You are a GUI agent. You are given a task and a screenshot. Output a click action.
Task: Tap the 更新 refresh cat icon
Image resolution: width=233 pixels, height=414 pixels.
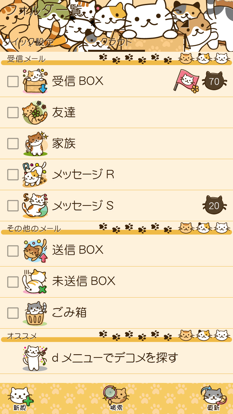click(x=214, y=398)
